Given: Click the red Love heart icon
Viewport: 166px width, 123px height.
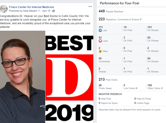Looking at the screenshot, I should (x=100, y=41).
